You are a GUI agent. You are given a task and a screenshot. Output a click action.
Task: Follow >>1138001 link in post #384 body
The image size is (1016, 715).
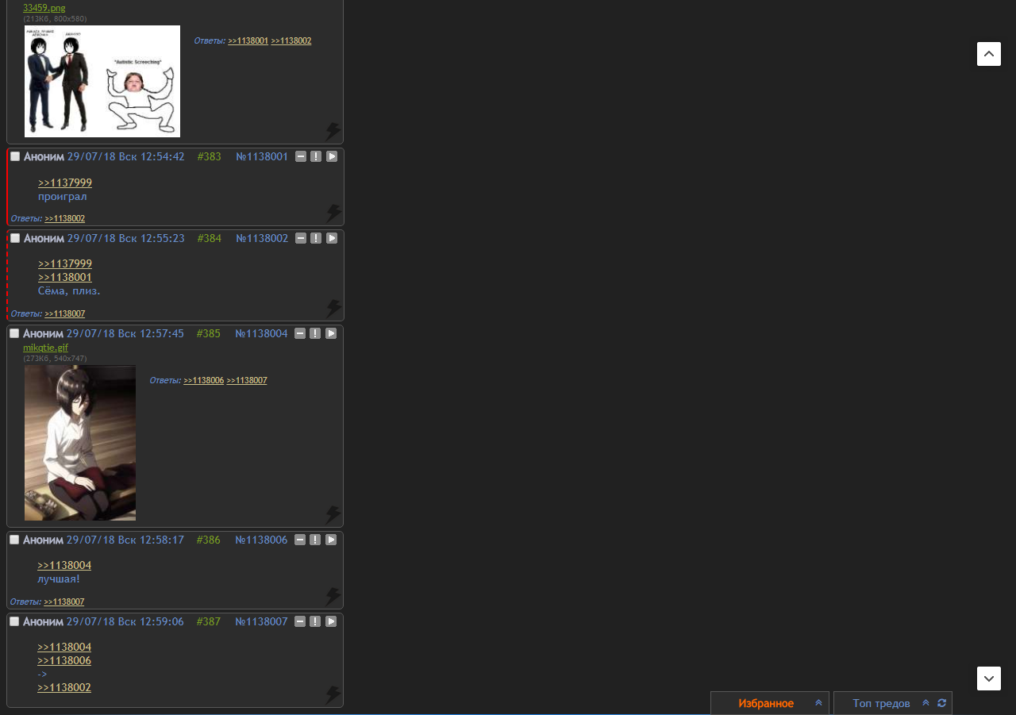click(65, 277)
